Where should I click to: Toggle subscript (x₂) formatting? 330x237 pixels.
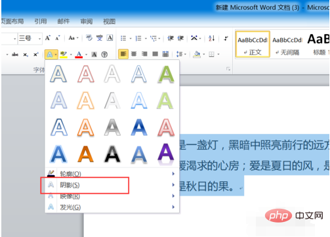coord(26,54)
